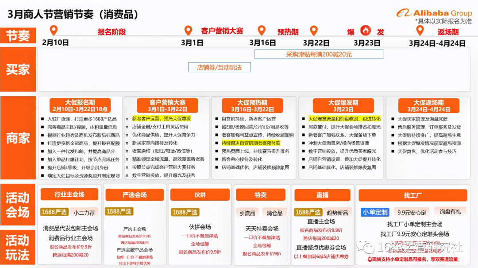Open the 特卖 tab
The height and width of the screenshot is (268, 478).
click(x=261, y=195)
